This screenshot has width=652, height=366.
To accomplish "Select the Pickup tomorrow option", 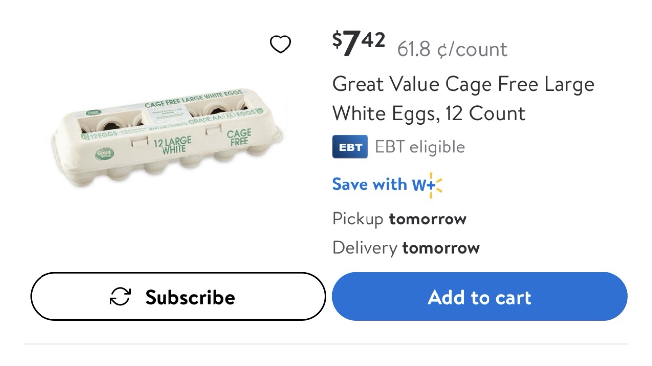I will [x=399, y=219].
